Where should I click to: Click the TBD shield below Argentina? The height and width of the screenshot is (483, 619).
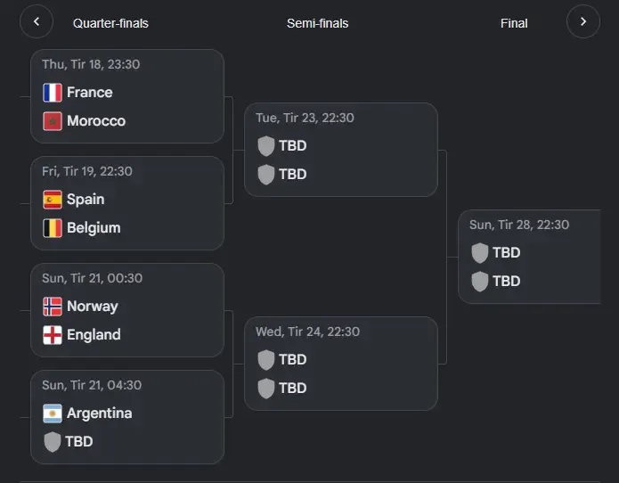[53, 441]
